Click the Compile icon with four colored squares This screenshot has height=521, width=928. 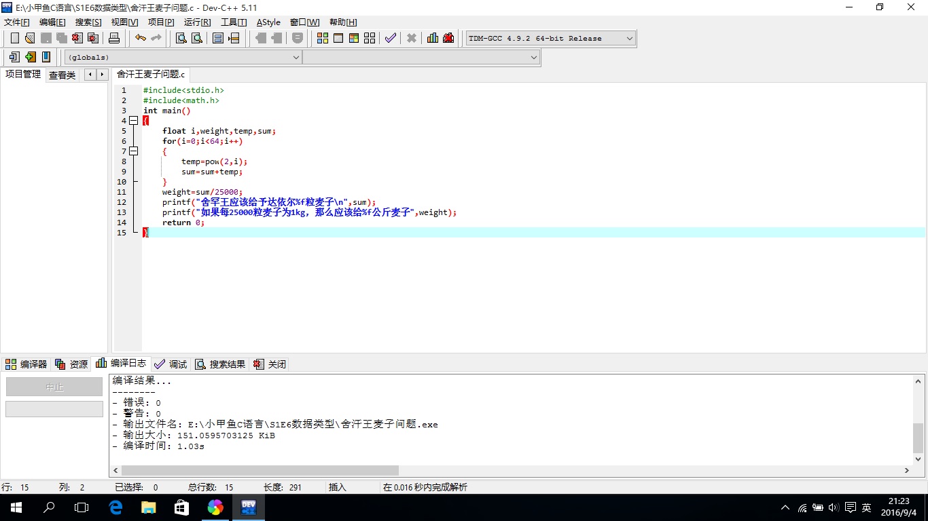pyautogui.click(x=323, y=38)
